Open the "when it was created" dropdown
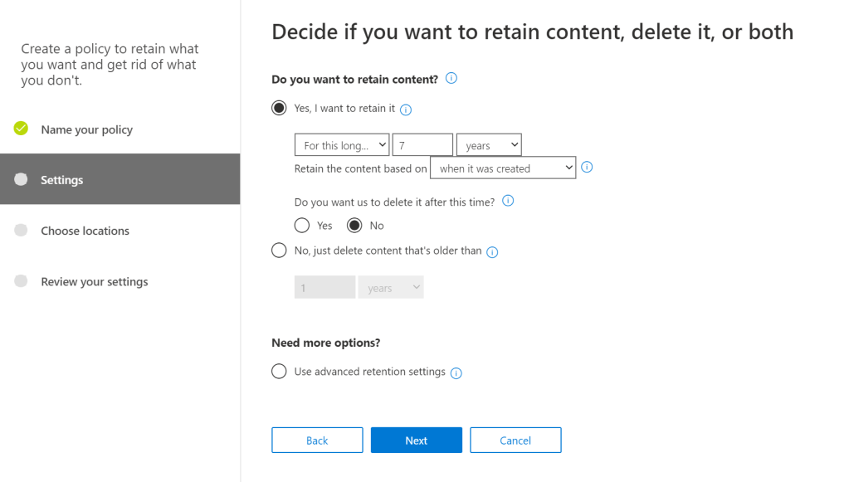 (x=503, y=168)
